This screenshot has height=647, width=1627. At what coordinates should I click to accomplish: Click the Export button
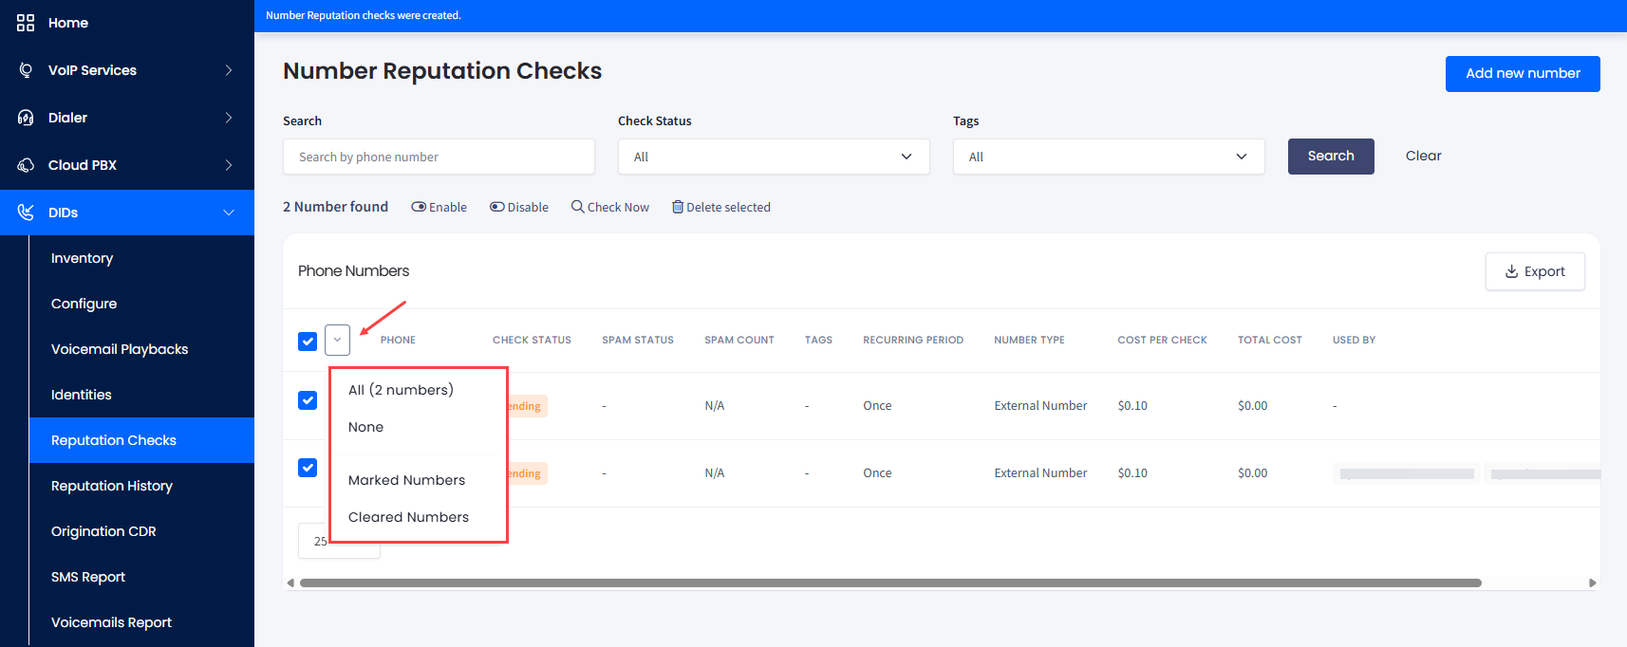coord(1535,271)
